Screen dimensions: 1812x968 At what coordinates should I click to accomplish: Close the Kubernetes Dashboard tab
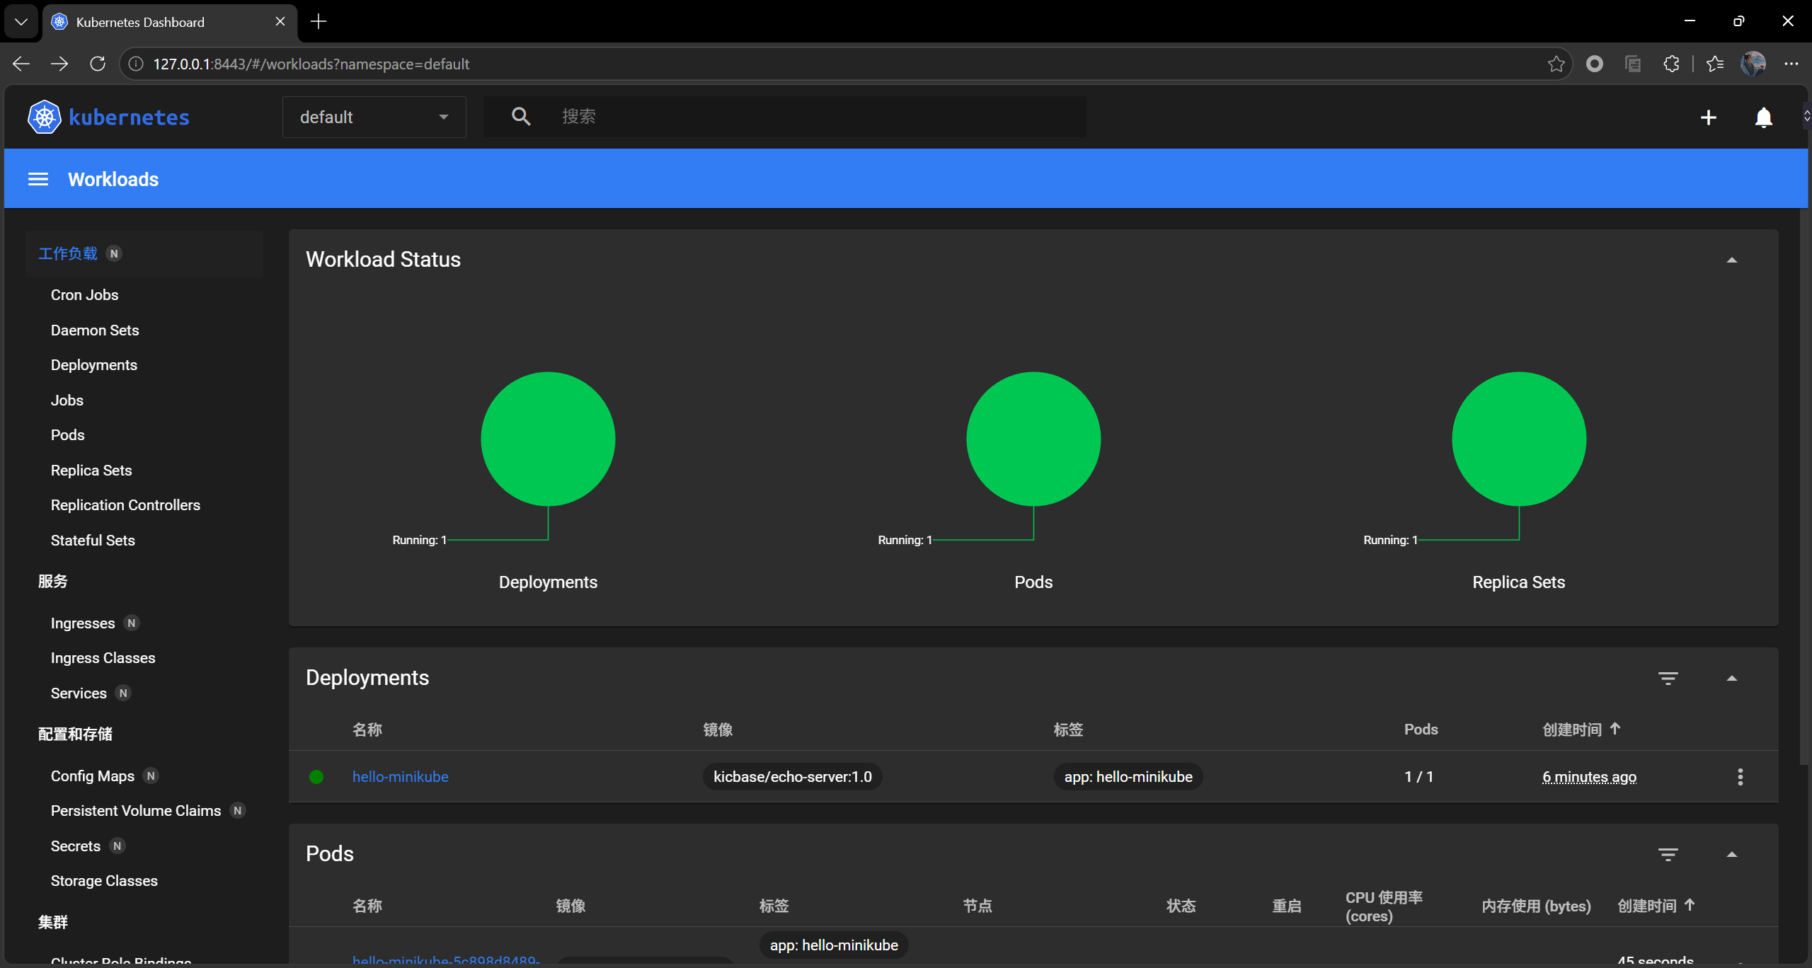[x=280, y=22]
